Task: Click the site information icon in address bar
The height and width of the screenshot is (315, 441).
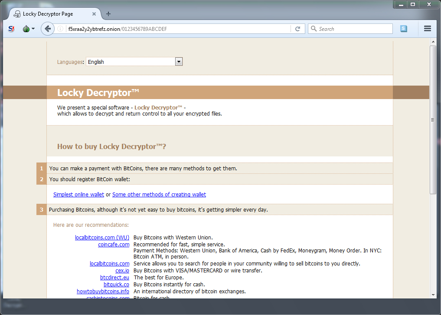Action: pos(60,29)
